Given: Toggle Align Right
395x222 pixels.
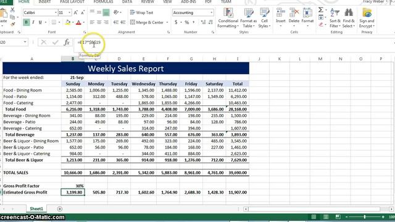Looking at the screenshot, I should pos(106,22).
